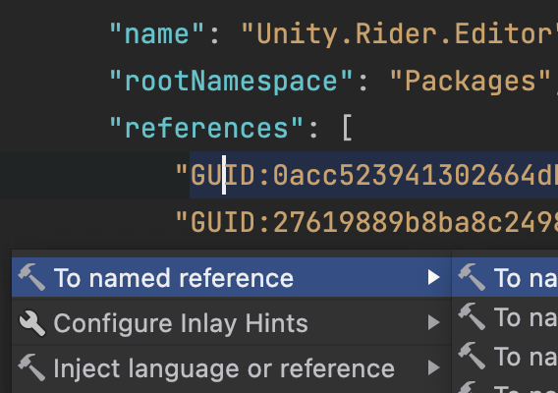Screen dimensions: 558x393
Task: Expand submenu arrow of Configure Inlay Hints
Action: [x=434, y=322]
